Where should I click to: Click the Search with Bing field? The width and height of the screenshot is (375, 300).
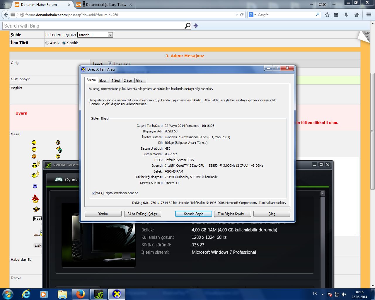tap(94, 26)
